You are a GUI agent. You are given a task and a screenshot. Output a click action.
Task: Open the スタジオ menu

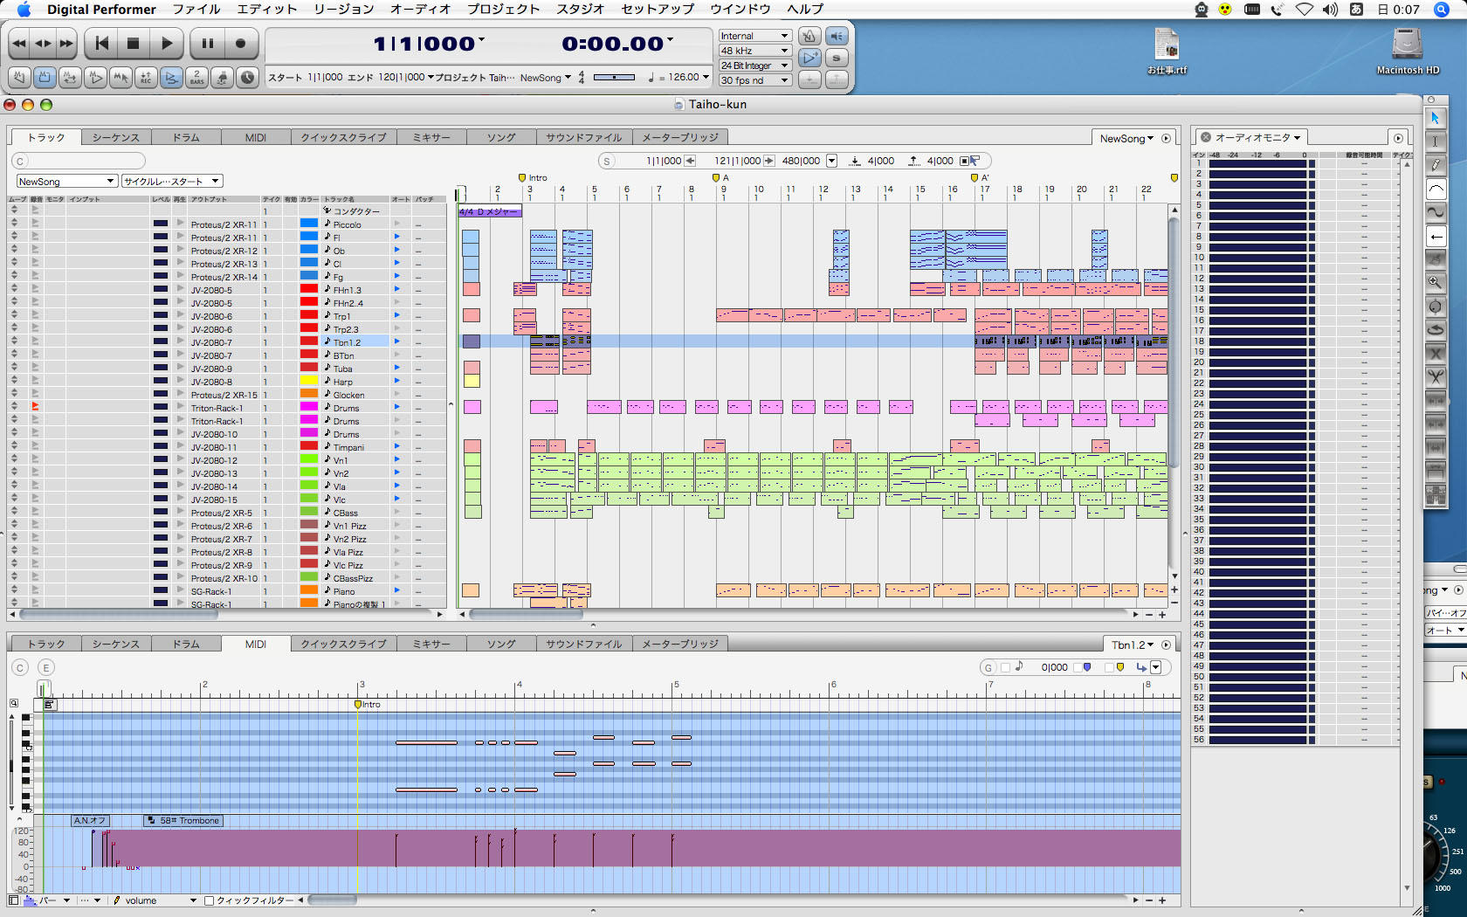[x=580, y=9]
